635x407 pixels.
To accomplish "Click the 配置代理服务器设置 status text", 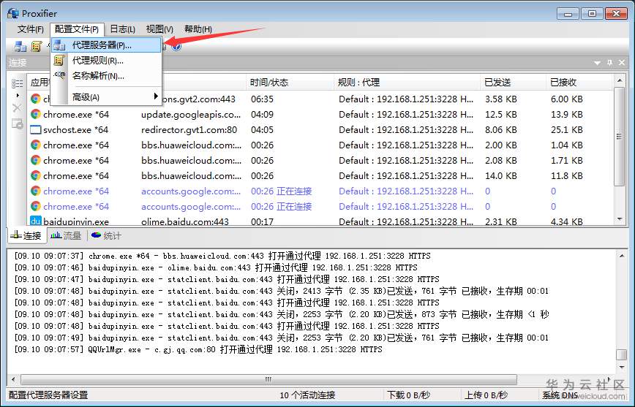I will [x=48, y=395].
